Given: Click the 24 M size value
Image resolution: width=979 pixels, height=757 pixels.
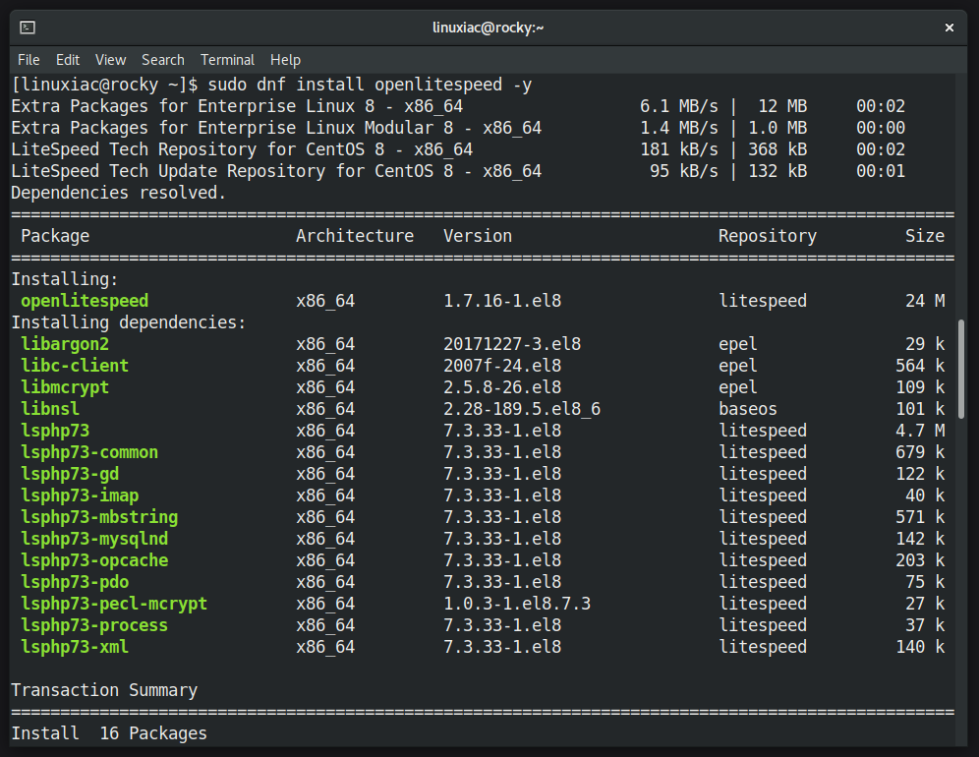Looking at the screenshot, I should click(925, 301).
